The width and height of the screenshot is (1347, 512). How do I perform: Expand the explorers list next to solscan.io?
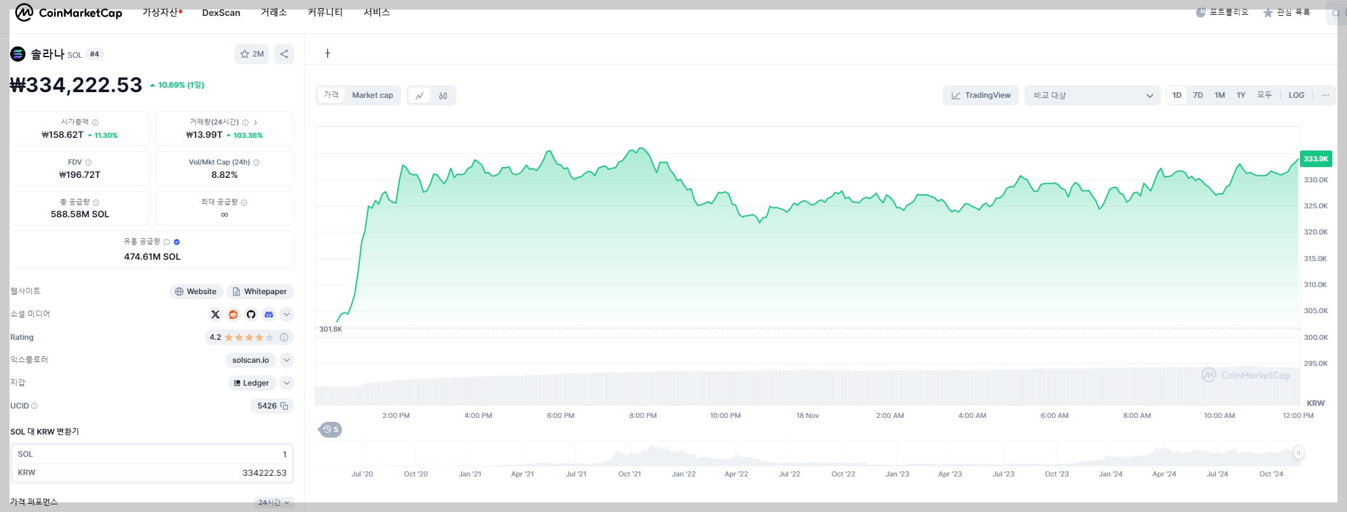pos(287,360)
